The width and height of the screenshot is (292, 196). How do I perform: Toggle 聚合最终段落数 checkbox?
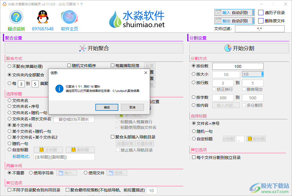[x=68, y=190]
